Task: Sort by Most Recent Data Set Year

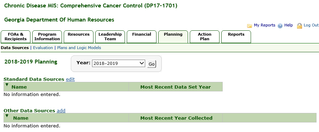Action: point(176,87)
